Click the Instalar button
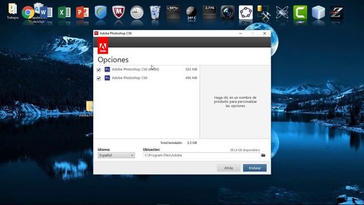This screenshot has height=205, width=364. (255, 168)
